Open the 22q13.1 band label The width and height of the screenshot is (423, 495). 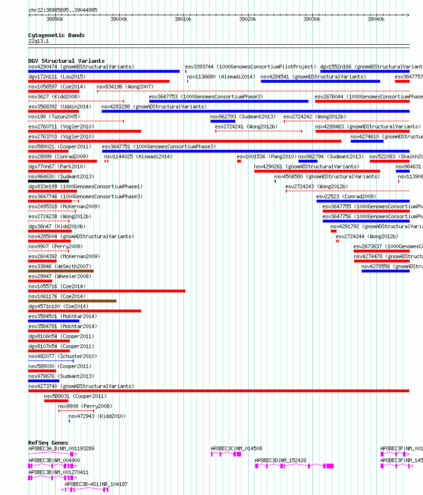(x=38, y=41)
